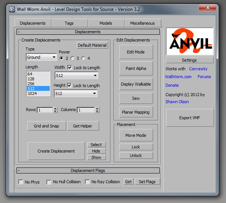226x203 pixels.
Task: Click the Unlock placement button
Action: tap(136, 156)
